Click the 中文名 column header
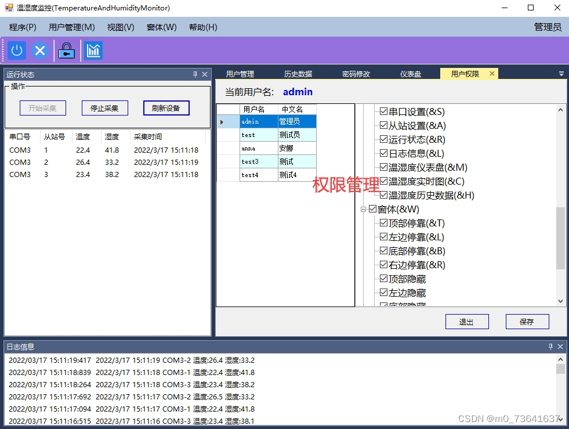 pyautogui.click(x=297, y=109)
